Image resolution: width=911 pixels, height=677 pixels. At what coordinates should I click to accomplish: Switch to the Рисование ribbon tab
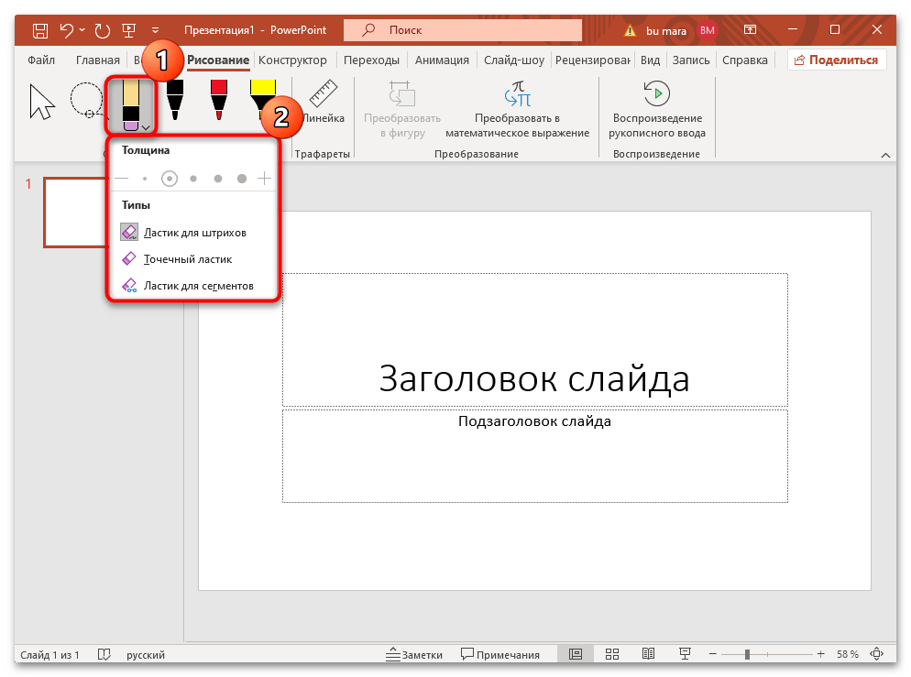(x=219, y=60)
